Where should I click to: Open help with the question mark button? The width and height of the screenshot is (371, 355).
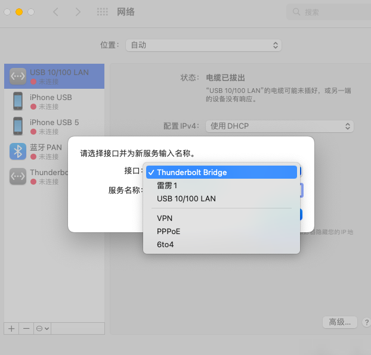point(366,322)
